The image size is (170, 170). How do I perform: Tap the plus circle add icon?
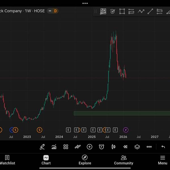[90, 147]
